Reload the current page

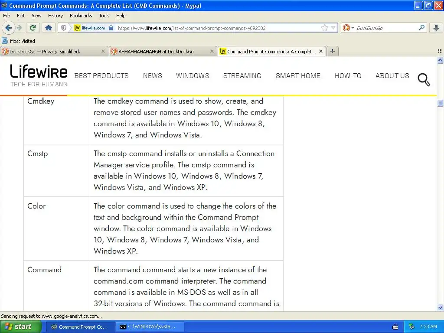click(x=33, y=28)
